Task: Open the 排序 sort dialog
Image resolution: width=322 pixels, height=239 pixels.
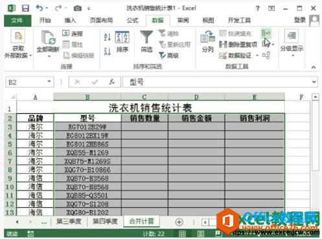Action: [x=122, y=42]
